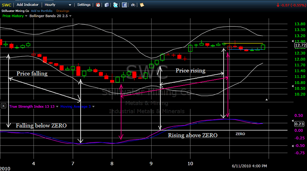Click the 11.10 price axis label

click(300, 77)
